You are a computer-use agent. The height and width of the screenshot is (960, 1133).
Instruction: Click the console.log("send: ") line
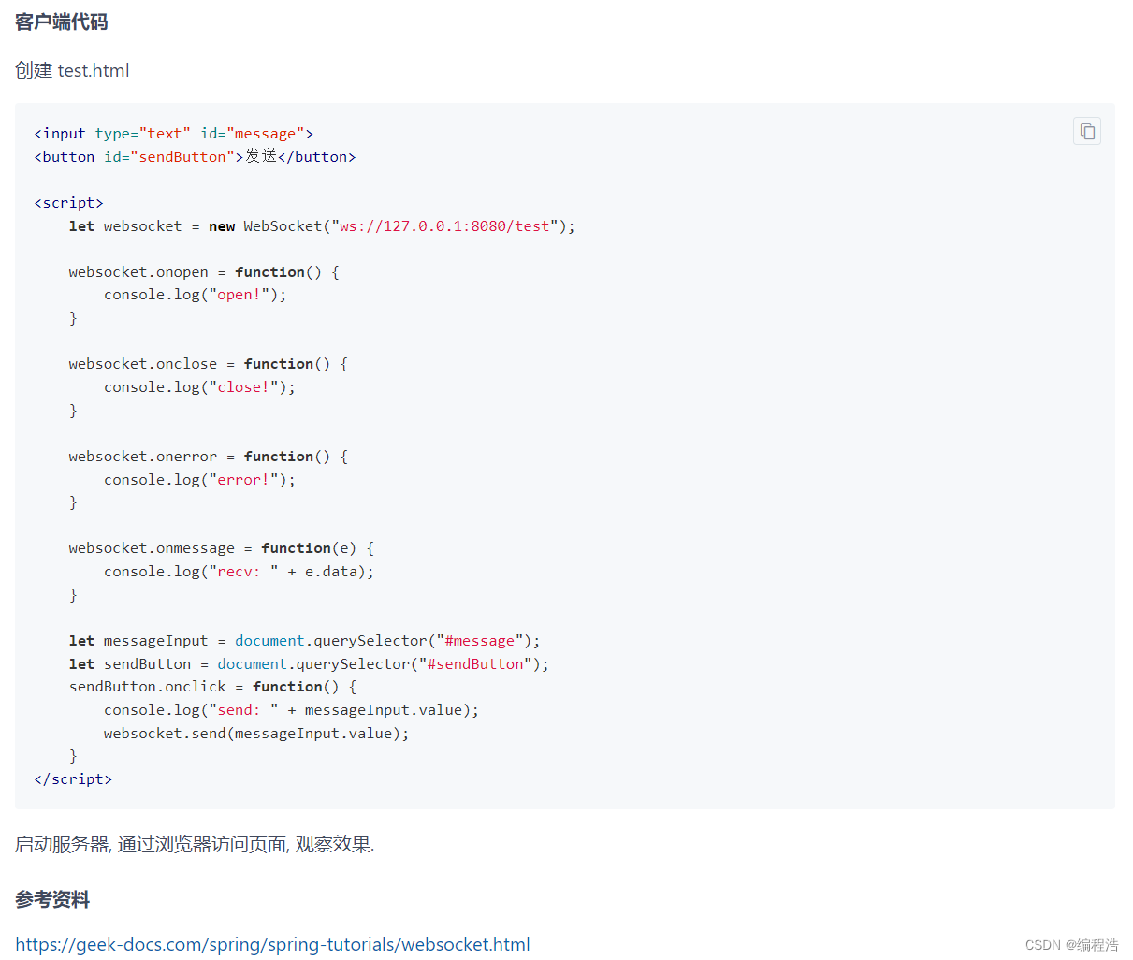(x=291, y=710)
